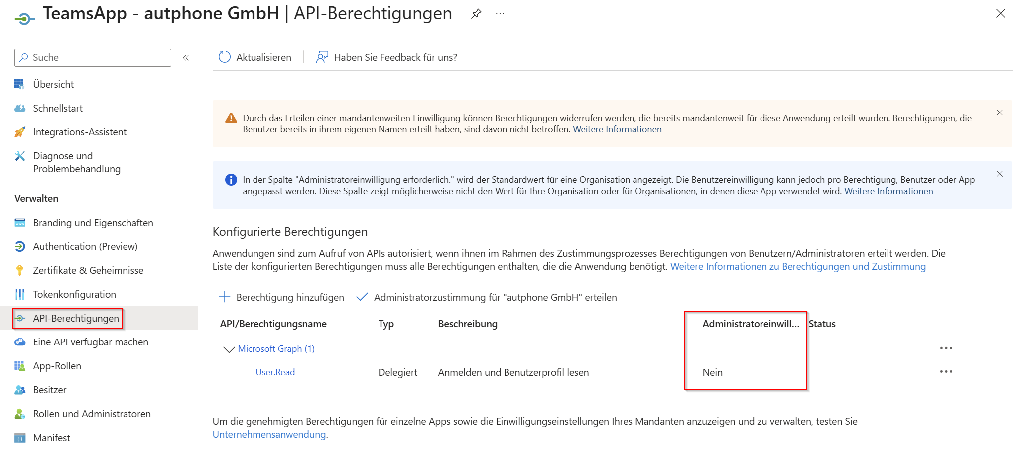This screenshot has height=452, width=1015.
Task: Click the App-Rollen icon
Action: coord(20,365)
